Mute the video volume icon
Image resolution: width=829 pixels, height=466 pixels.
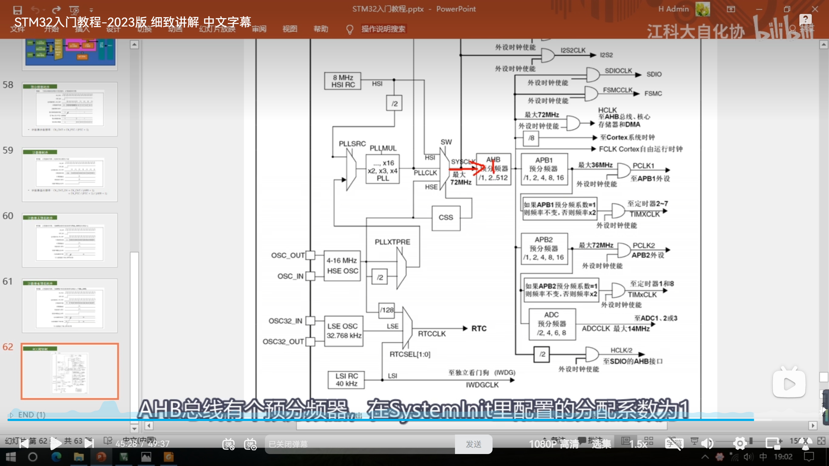coord(708,444)
